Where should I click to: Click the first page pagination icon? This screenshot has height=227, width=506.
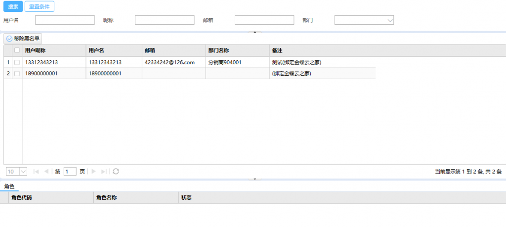tap(36, 172)
